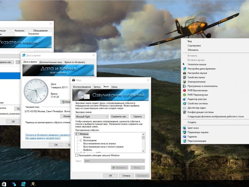Select Восстановление окна с полного экрана event
The height and width of the screenshot is (187, 249).
(103, 147)
